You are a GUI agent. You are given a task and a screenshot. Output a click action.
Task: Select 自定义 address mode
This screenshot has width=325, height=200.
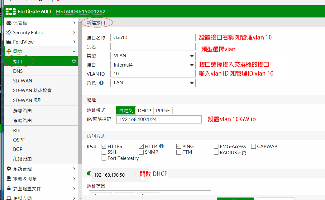126,110
